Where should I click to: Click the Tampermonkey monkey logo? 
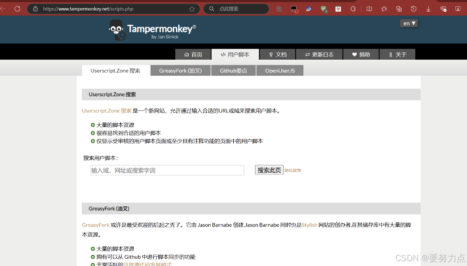click(x=117, y=30)
